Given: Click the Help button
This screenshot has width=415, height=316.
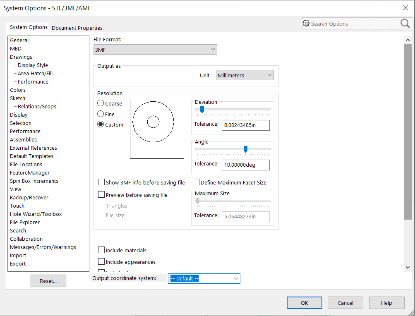Looking at the screenshot, I should pyautogui.click(x=386, y=303).
